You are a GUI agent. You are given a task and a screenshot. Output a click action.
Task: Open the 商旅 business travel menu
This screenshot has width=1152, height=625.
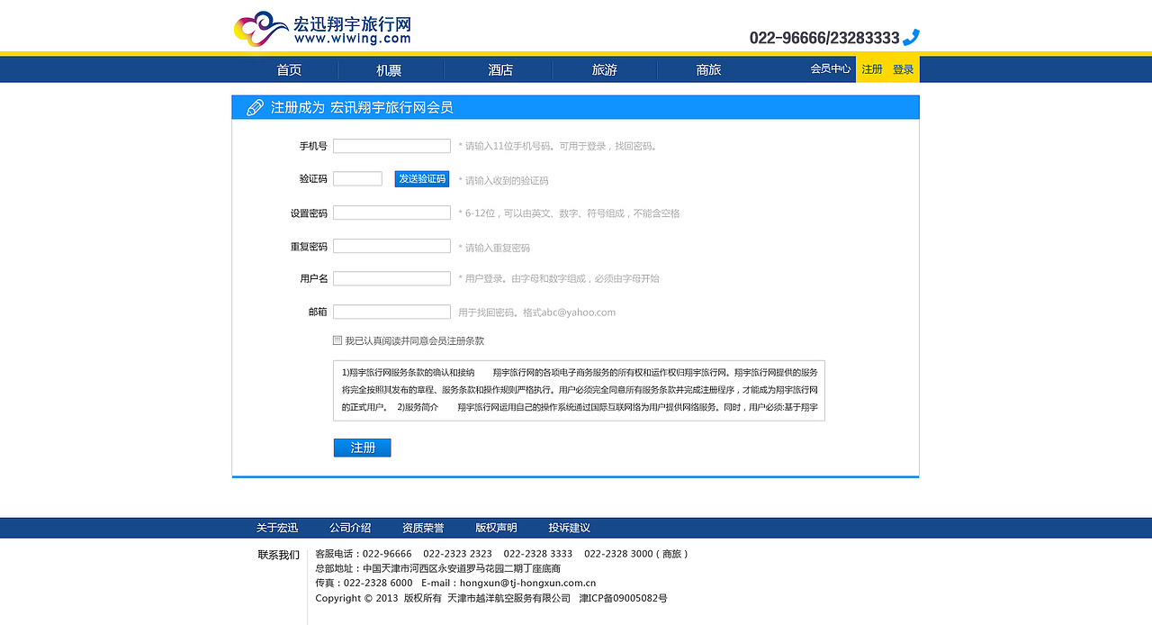tap(707, 68)
